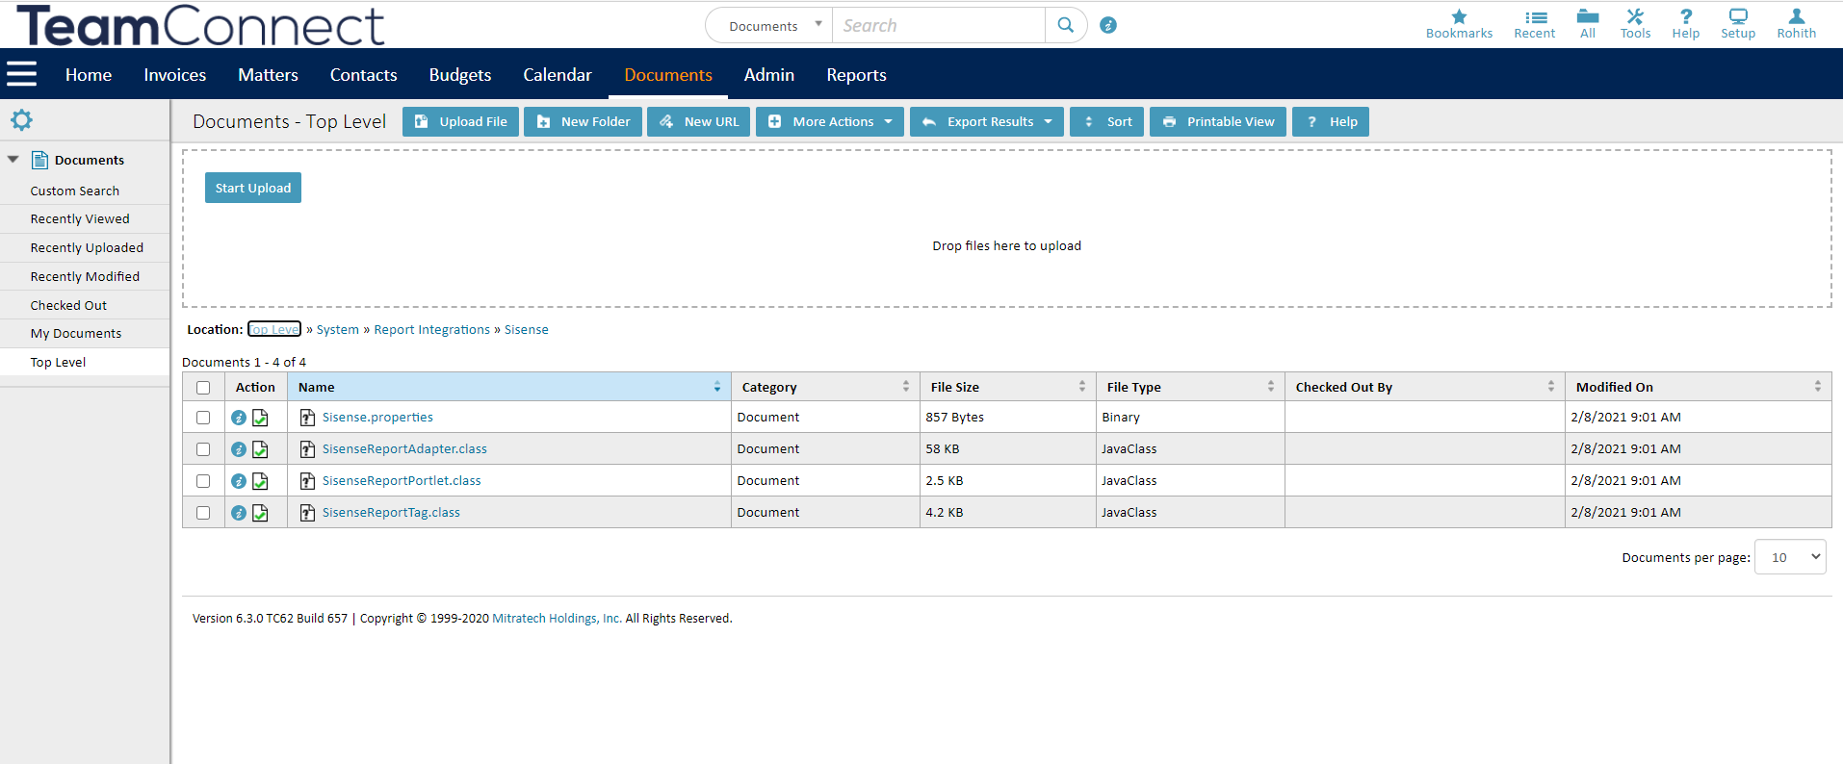Check the SisenseReportTag.class row checkbox

203,513
